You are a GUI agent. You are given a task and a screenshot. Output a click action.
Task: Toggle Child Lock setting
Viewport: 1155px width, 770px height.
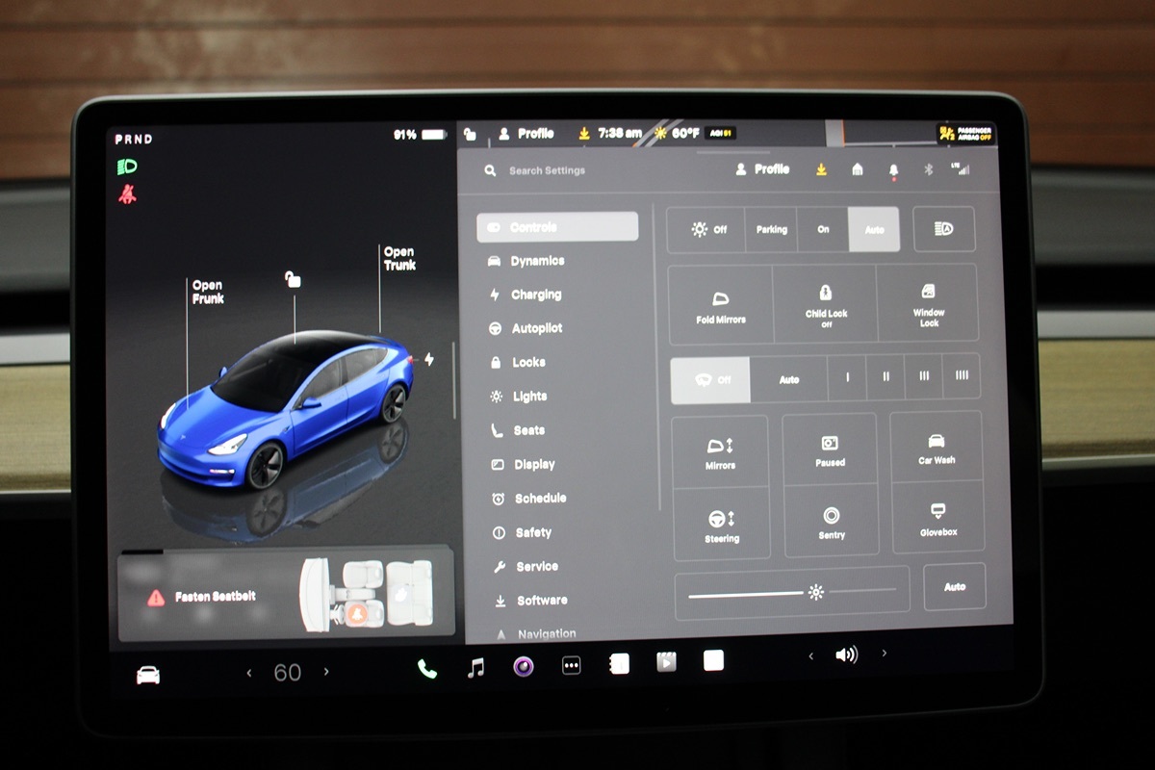tap(825, 304)
